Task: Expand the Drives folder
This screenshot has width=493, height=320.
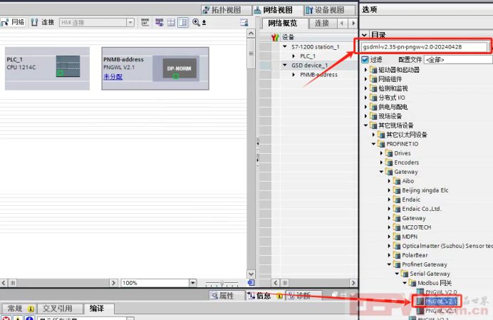Action: click(381, 153)
